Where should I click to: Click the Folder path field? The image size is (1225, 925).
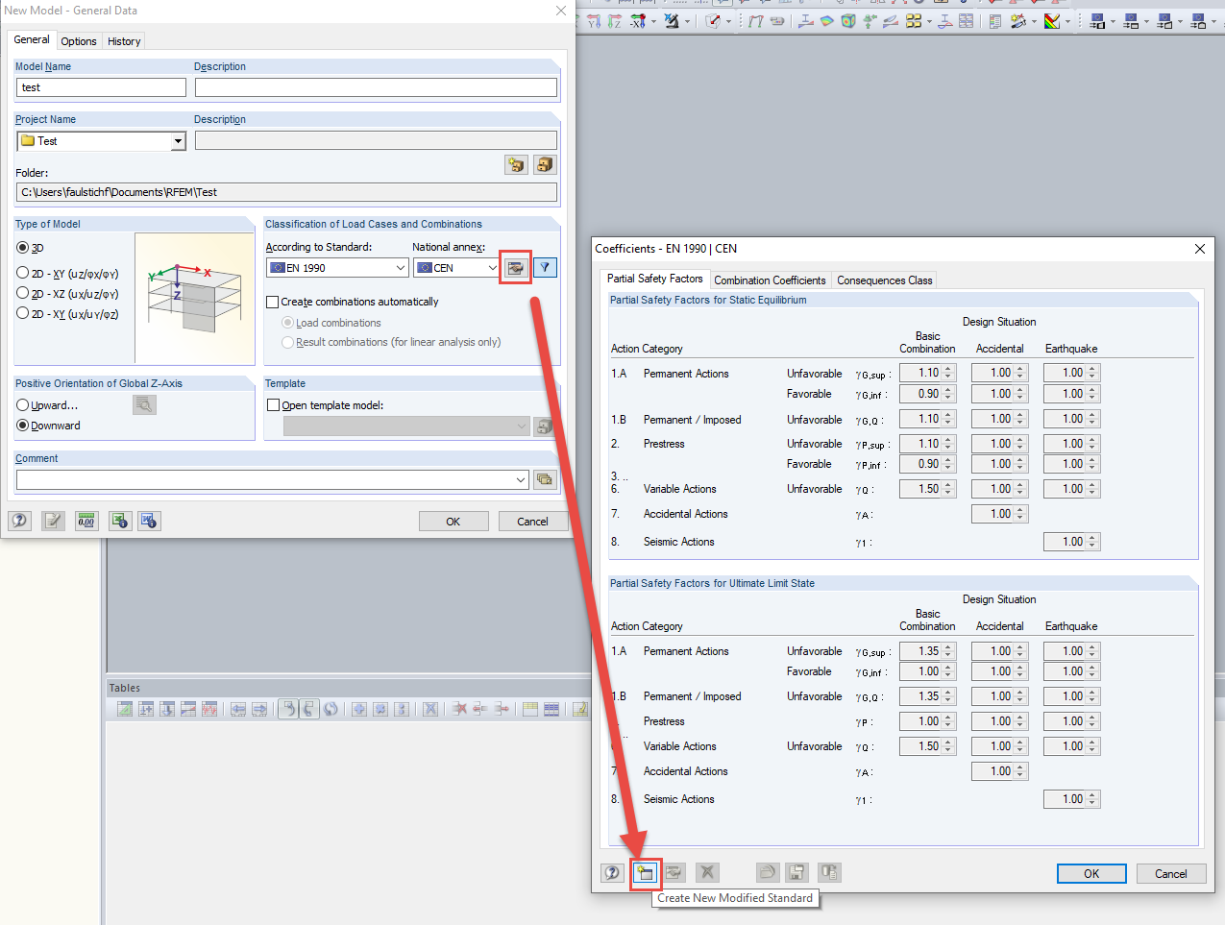[x=287, y=192]
